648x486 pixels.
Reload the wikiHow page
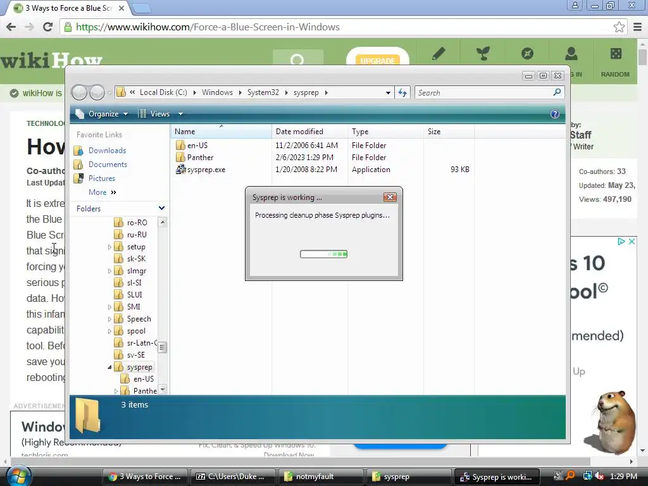[47, 27]
